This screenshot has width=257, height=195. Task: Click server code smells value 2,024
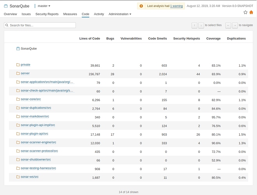(163, 74)
